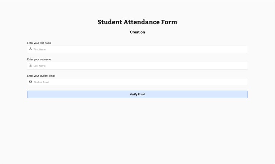Click the word 'Form' in the title
The height and width of the screenshot is (164, 275).
point(169,22)
